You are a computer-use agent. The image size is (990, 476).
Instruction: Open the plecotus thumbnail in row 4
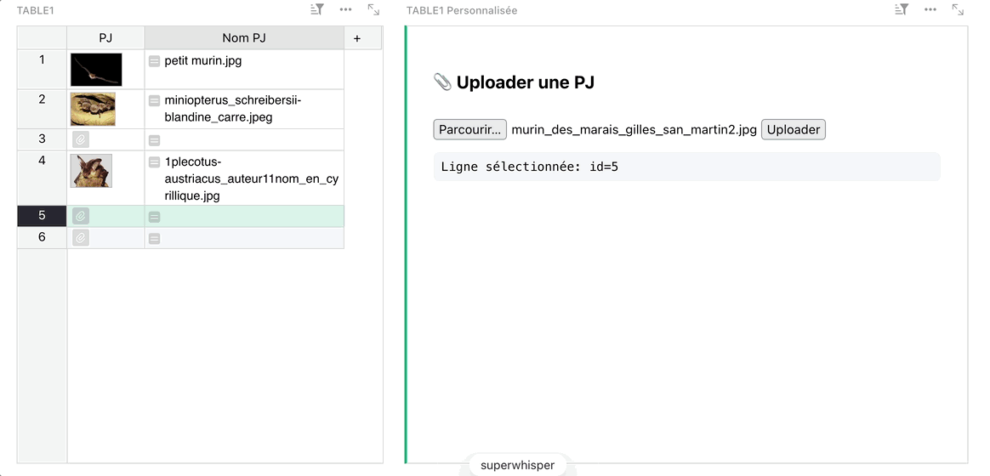(x=91, y=171)
